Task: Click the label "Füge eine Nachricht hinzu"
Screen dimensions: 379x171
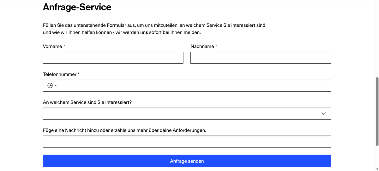Action: click(71, 130)
